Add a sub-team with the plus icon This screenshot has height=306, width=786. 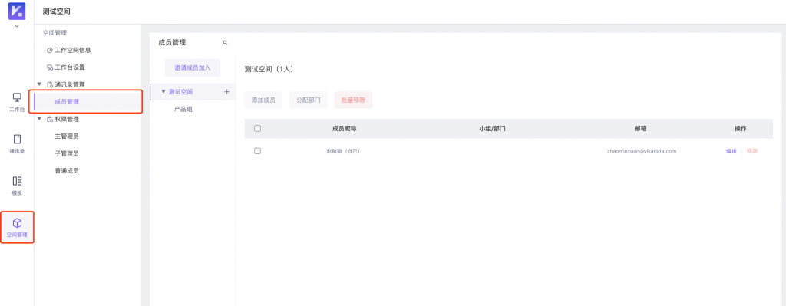tap(226, 92)
